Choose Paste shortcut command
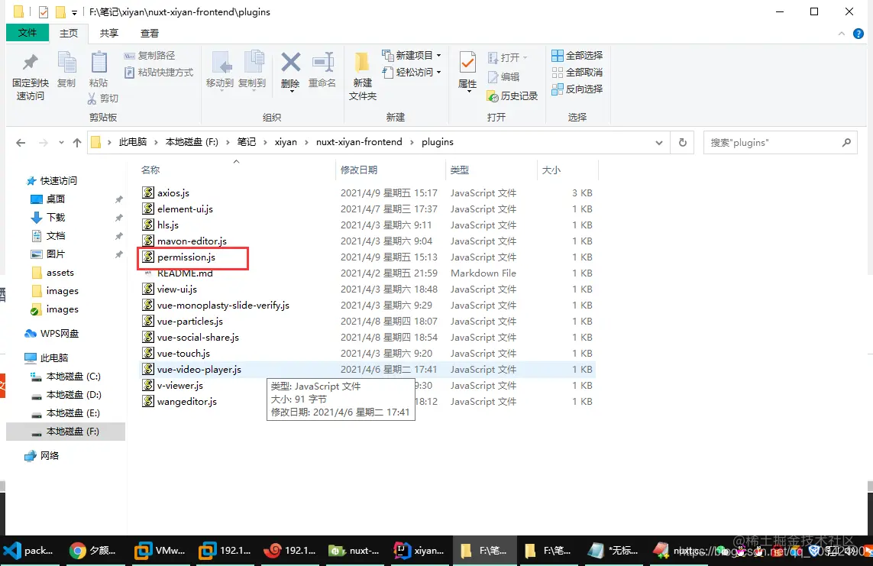This screenshot has height=566, width=873. click(159, 73)
